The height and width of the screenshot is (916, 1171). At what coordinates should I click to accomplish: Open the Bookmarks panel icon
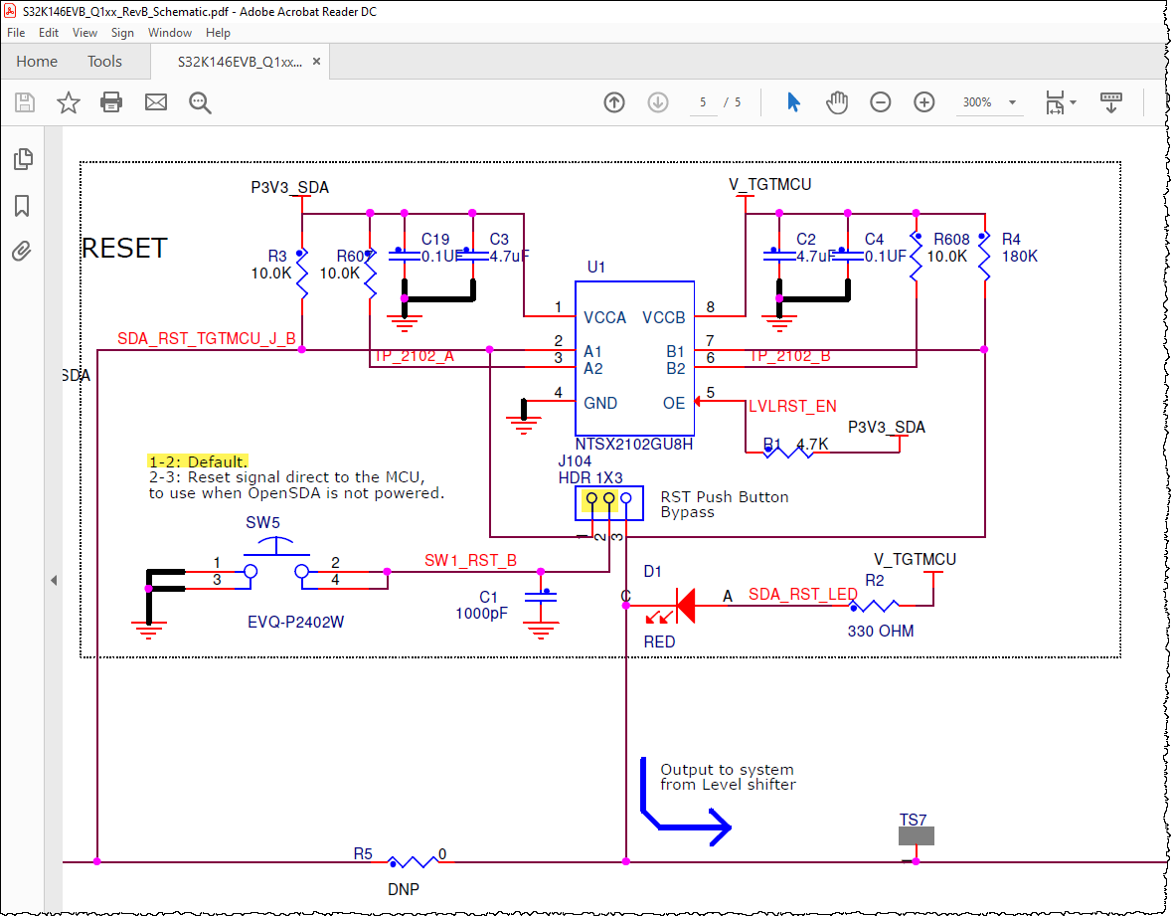coord(23,205)
